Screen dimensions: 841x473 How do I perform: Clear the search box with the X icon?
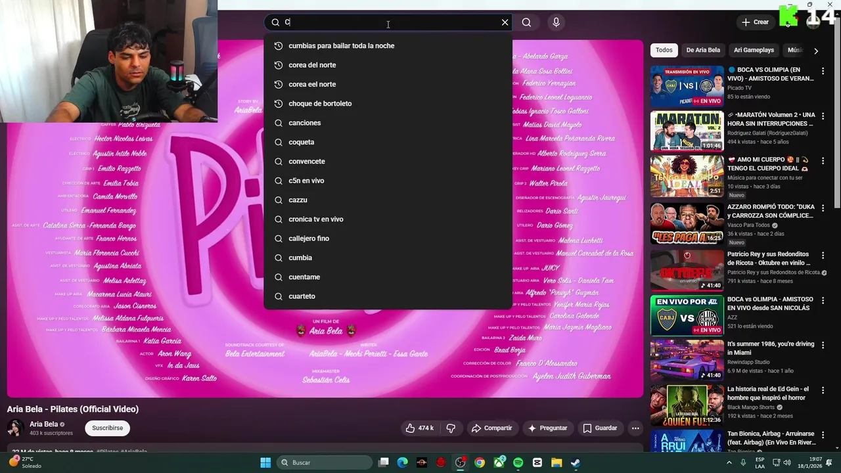coord(505,22)
